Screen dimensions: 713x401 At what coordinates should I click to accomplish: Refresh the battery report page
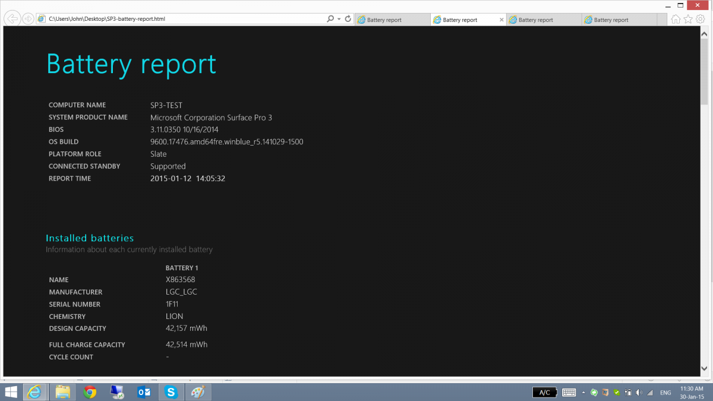point(348,19)
